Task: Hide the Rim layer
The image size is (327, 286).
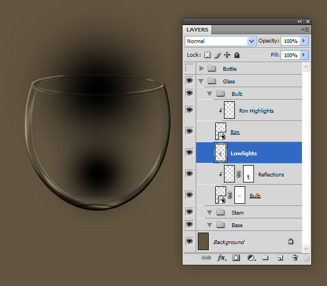Action: pos(189,131)
